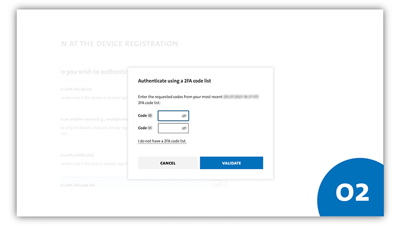Screen dimensions: 400x226
Task: Click the first Code input field
Action: [169, 116]
